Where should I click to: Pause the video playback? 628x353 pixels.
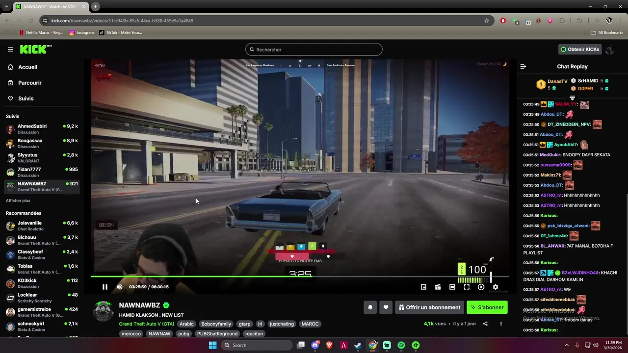pos(105,287)
